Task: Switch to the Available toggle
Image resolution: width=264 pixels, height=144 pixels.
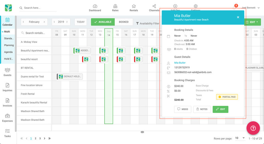Action: [x=103, y=22]
